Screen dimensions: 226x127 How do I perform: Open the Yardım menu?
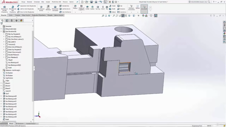(x=71, y=2)
